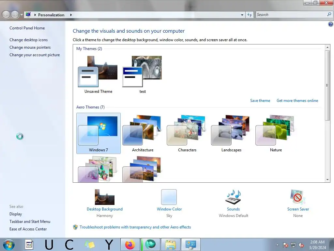Click the Y letter taskbar icon

pyautogui.click(x=109, y=244)
